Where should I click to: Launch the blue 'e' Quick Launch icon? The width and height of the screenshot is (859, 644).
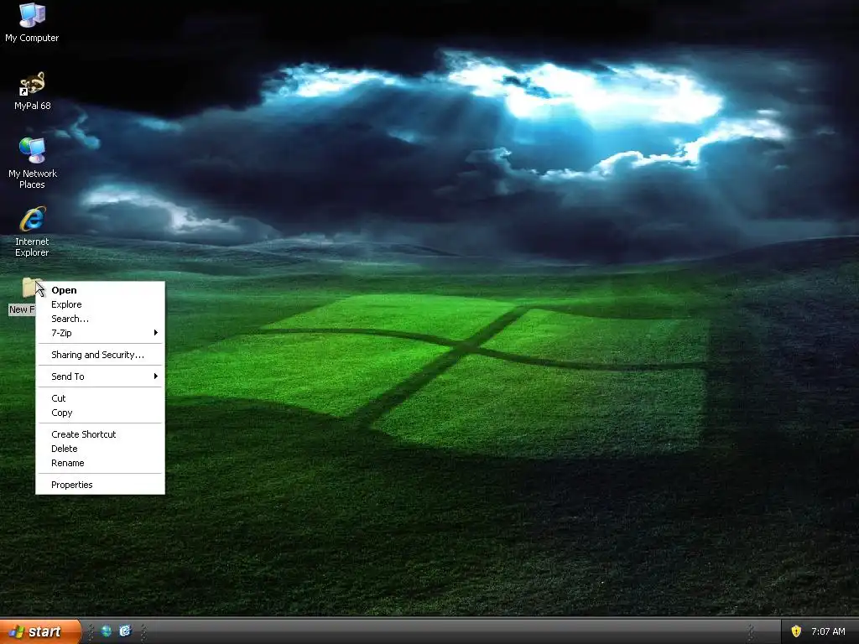click(125, 631)
